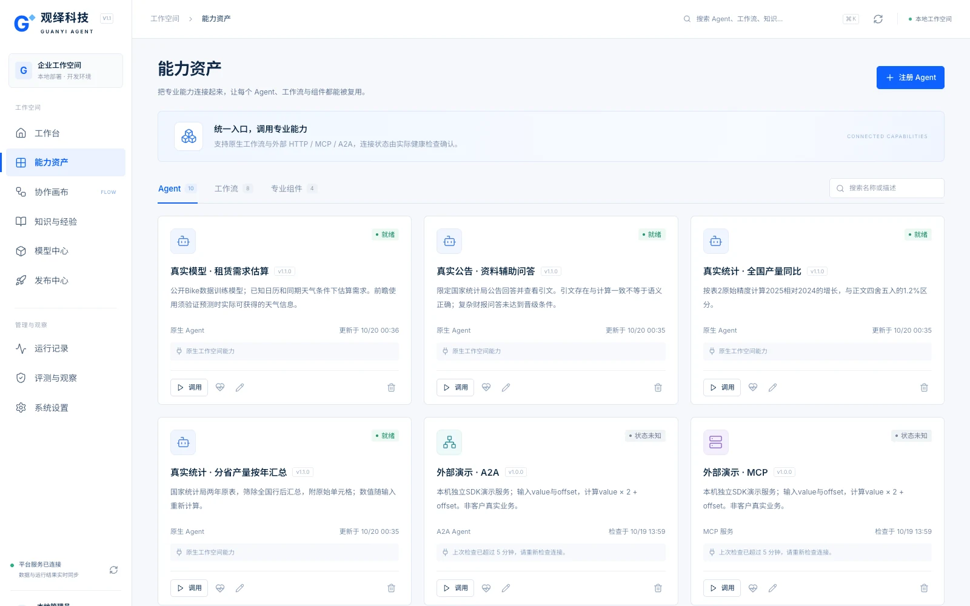
Task: Edit the 真实模型·租赁需求估算 agent with pencil icon
Action: pyautogui.click(x=239, y=387)
